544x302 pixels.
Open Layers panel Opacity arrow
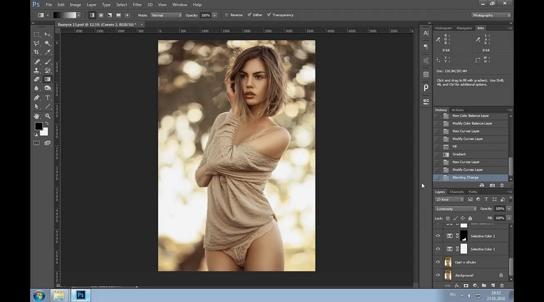click(509, 209)
